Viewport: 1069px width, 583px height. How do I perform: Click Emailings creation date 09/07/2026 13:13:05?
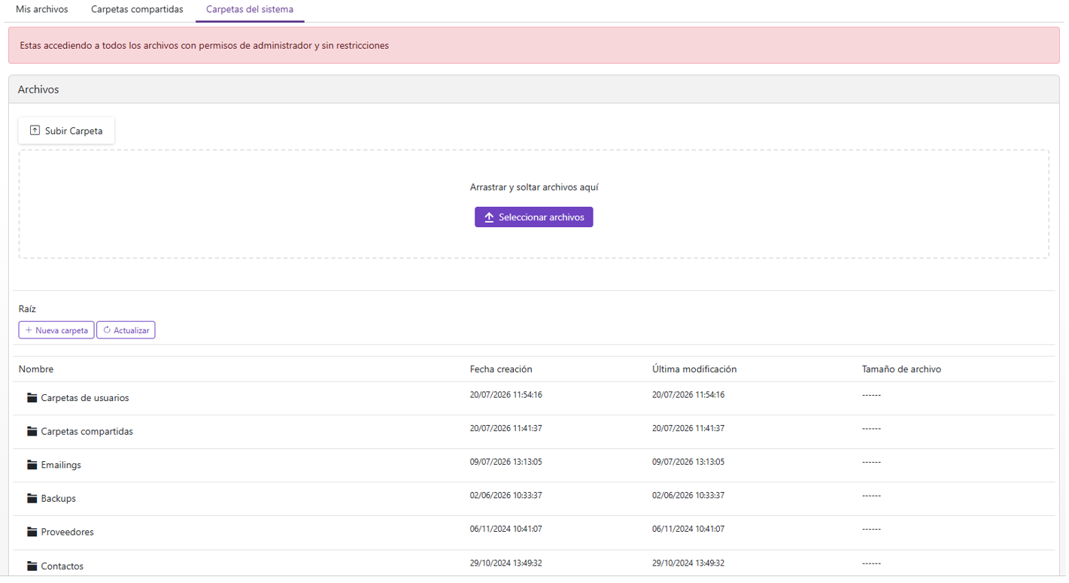(x=506, y=462)
